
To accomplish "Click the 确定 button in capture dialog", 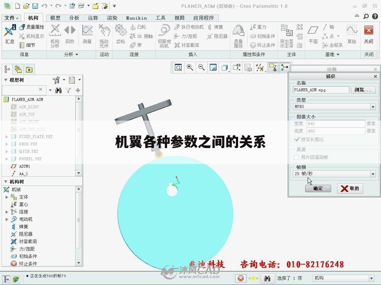I will [x=318, y=188].
